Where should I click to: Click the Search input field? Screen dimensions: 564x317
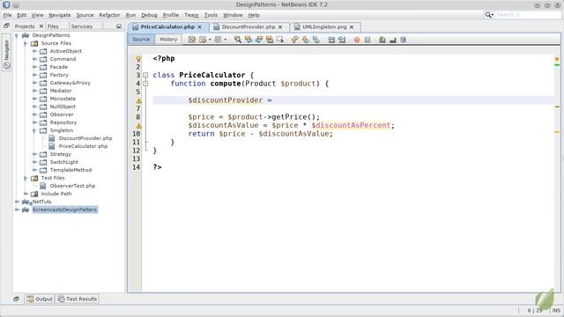[528, 15]
